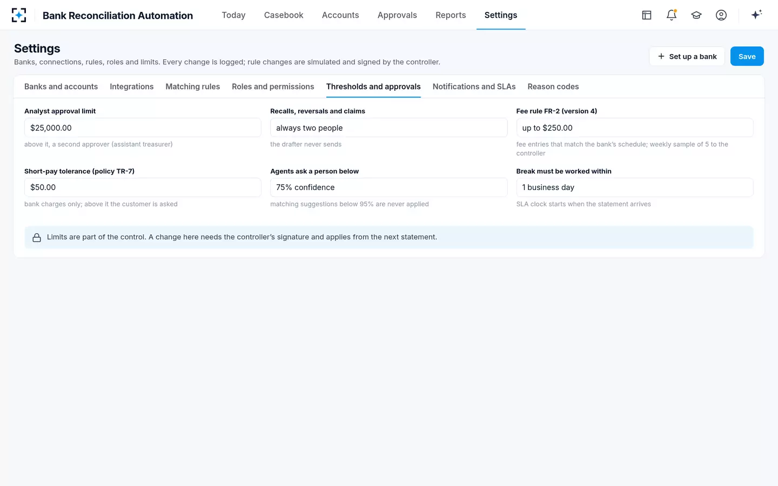Edit the Agents ask a person below field
Viewport: 778px width, 486px height.
(388, 187)
